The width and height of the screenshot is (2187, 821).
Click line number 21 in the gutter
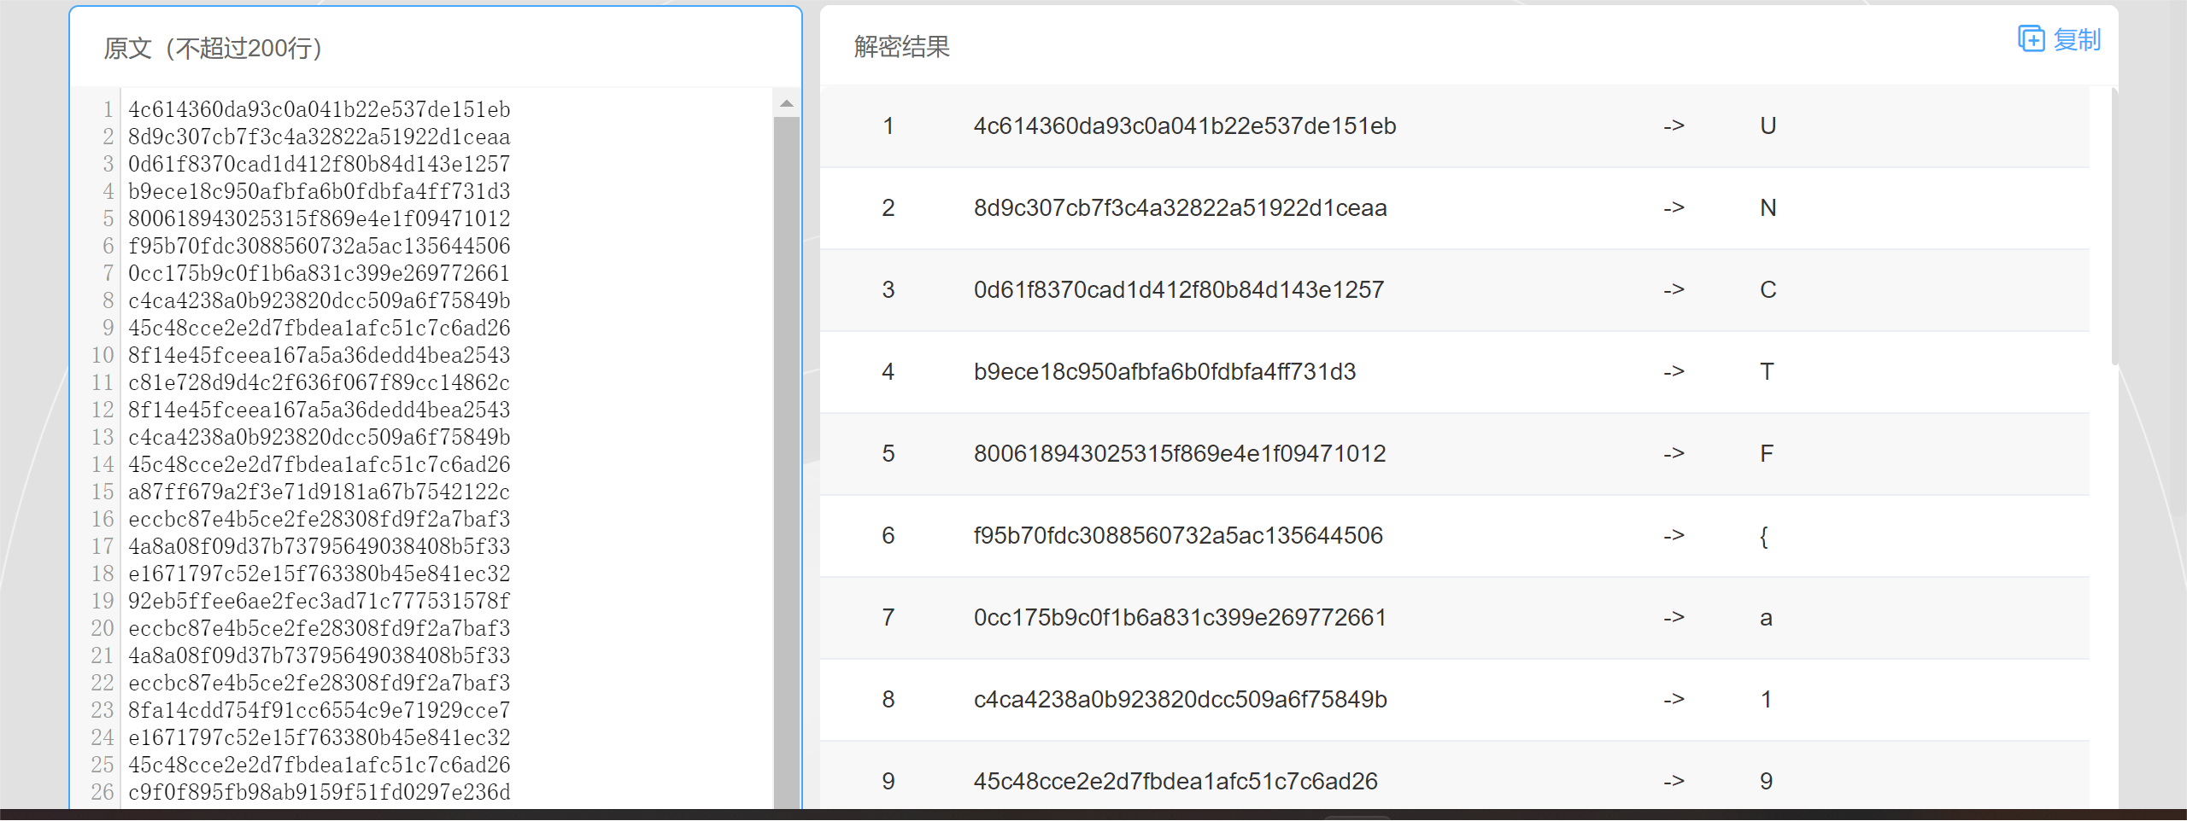[x=103, y=655]
